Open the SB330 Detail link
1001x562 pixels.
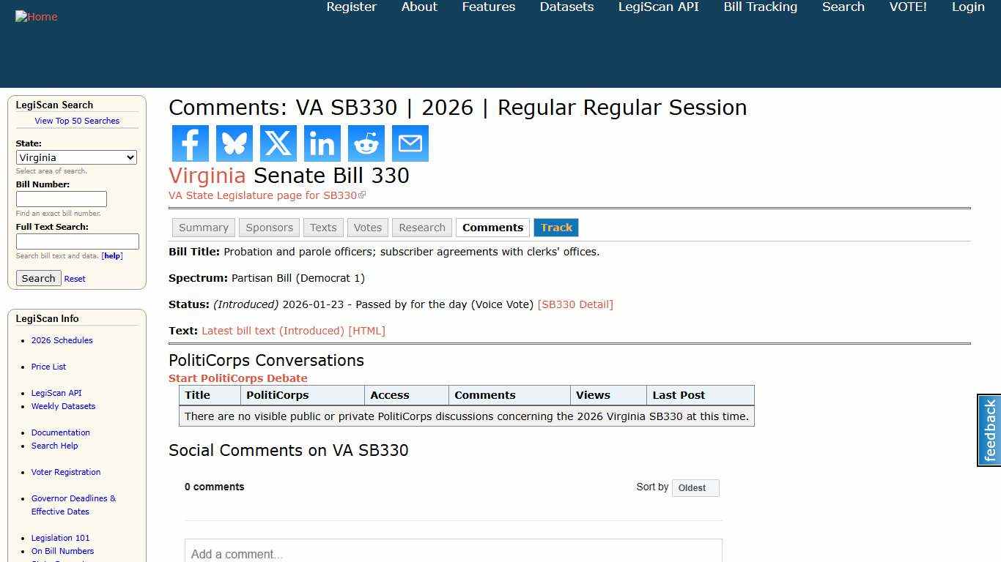[x=576, y=304]
